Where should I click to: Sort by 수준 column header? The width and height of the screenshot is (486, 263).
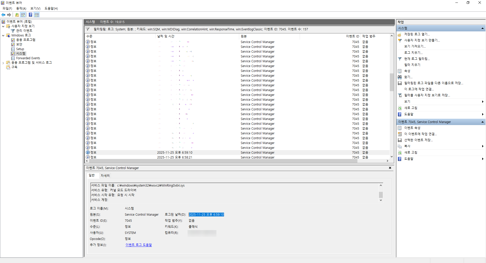(120, 36)
